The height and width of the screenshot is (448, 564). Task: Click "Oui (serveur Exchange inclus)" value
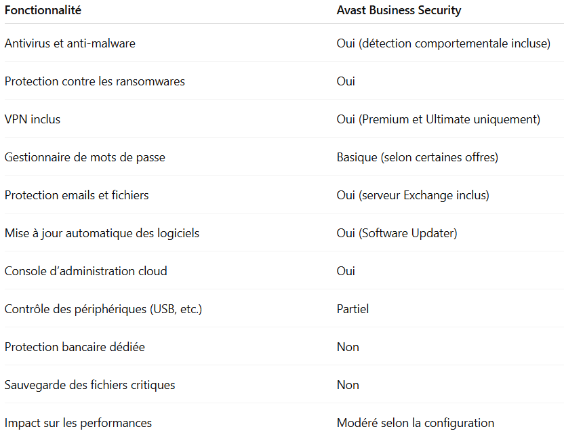[x=413, y=195]
